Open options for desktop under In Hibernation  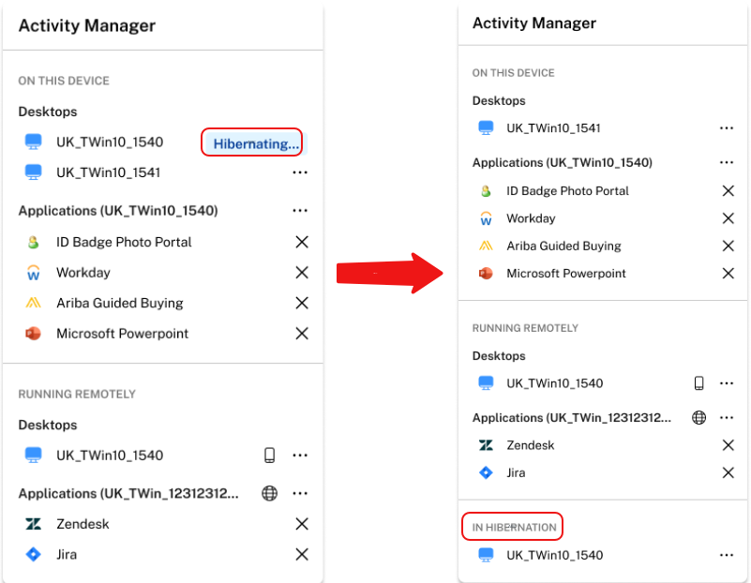727,555
